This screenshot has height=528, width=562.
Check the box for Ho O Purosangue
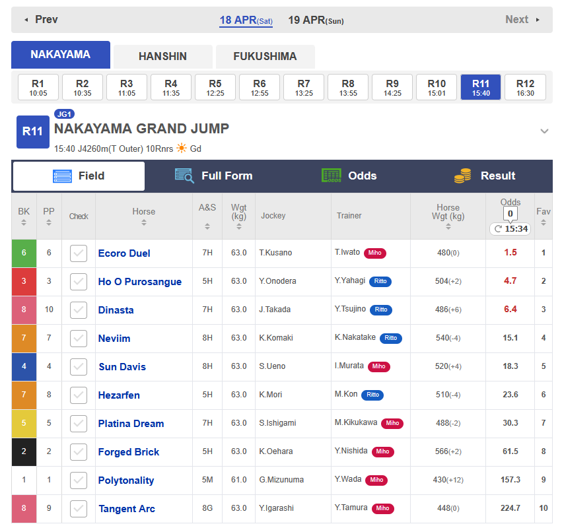click(x=79, y=282)
